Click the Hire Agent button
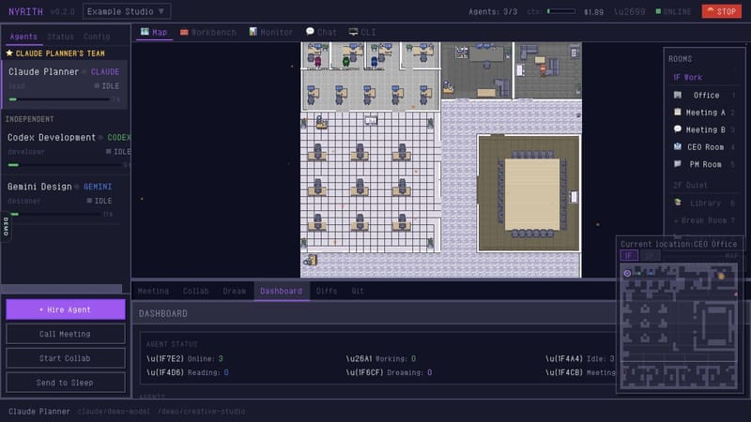This screenshot has width=751, height=422. point(66,309)
